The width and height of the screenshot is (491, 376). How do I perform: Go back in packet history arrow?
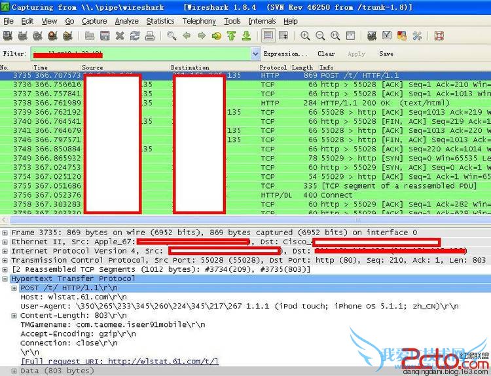point(187,36)
